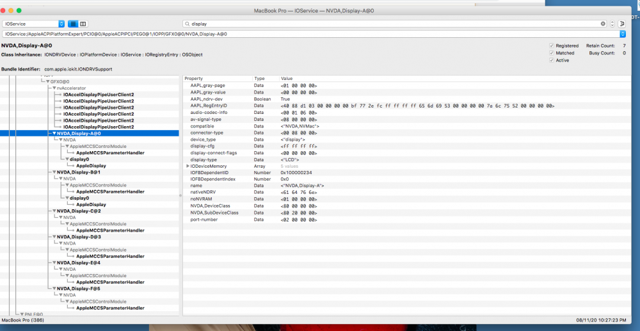This screenshot has height=331, width=640.
Task: Open the registry path dropdown arrow
Action: tap(622, 33)
